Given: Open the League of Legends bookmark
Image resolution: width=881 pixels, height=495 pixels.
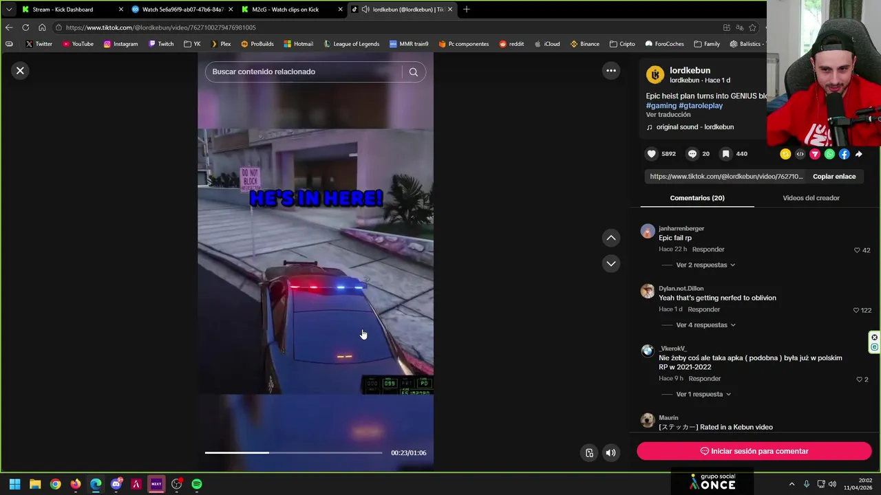Looking at the screenshot, I should [x=351, y=44].
